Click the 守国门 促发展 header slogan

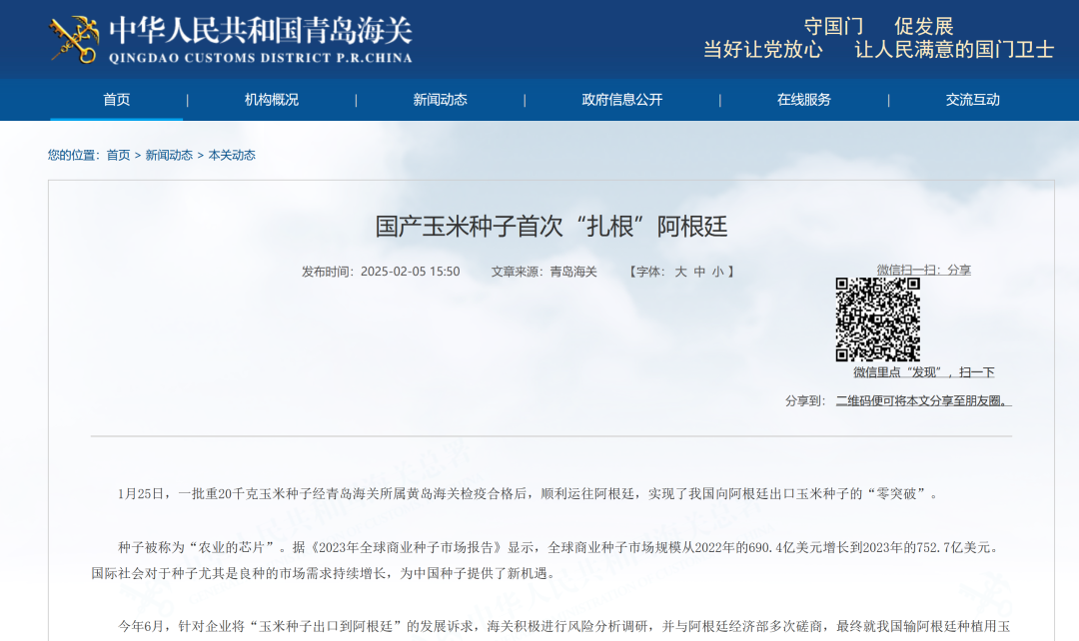876,27
